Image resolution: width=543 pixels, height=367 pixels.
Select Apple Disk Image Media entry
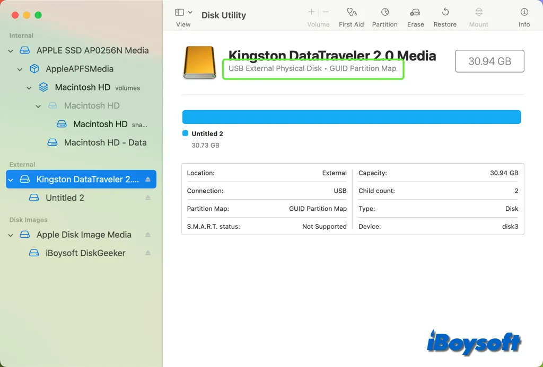click(x=84, y=235)
